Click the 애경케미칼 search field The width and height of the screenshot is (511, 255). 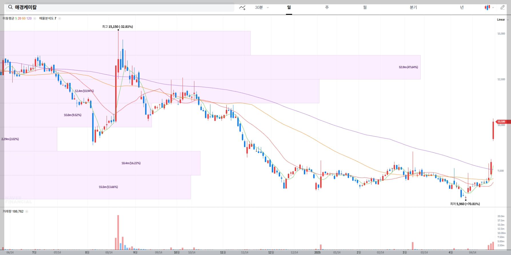119,7
